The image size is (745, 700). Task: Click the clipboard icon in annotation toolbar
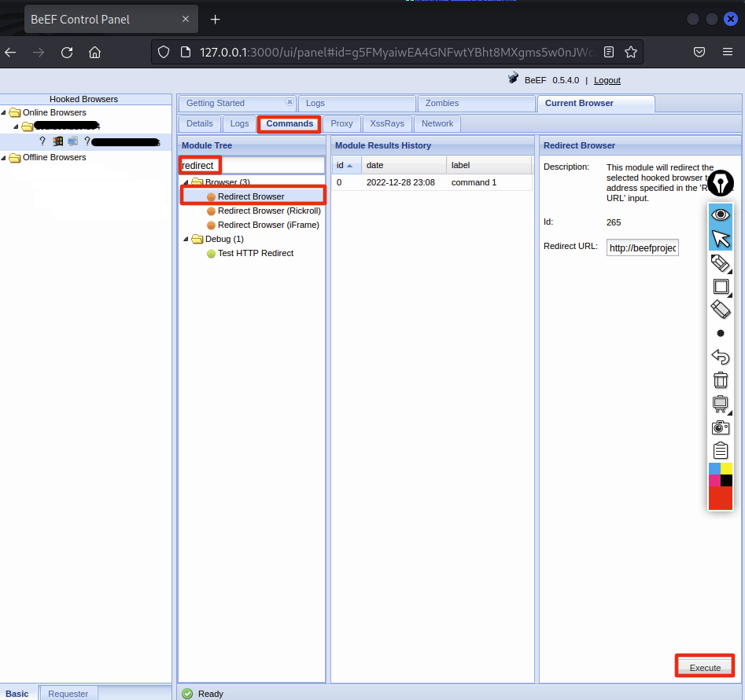pyautogui.click(x=721, y=451)
